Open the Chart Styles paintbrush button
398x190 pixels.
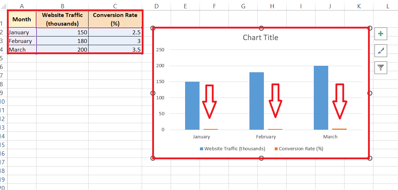click(381, 51)
